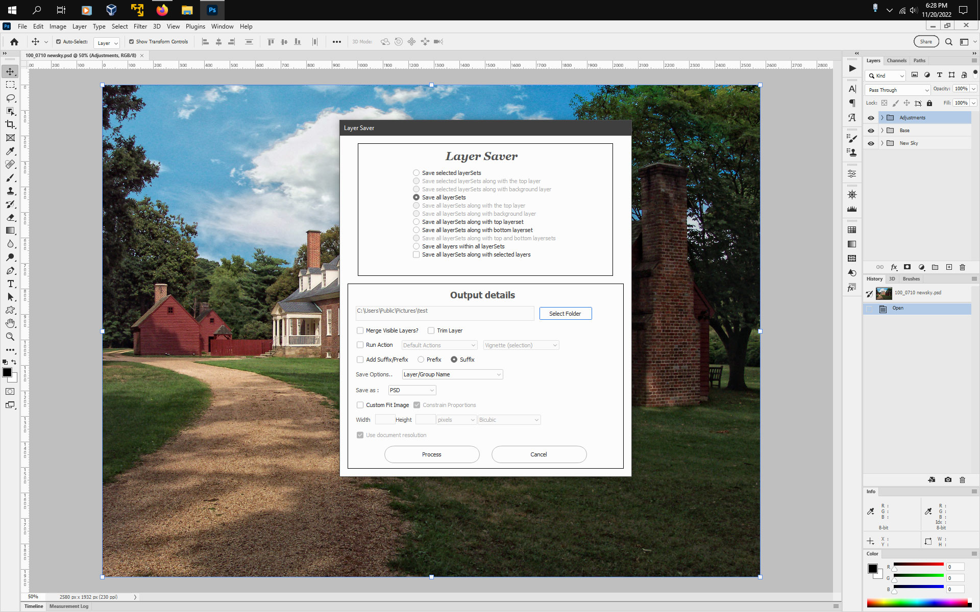Click the Create New Layer icon

(x=949, y=267)
